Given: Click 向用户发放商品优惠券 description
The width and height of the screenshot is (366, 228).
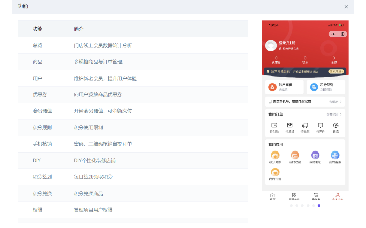Looking at the screenshot, I should click(98, 95).
